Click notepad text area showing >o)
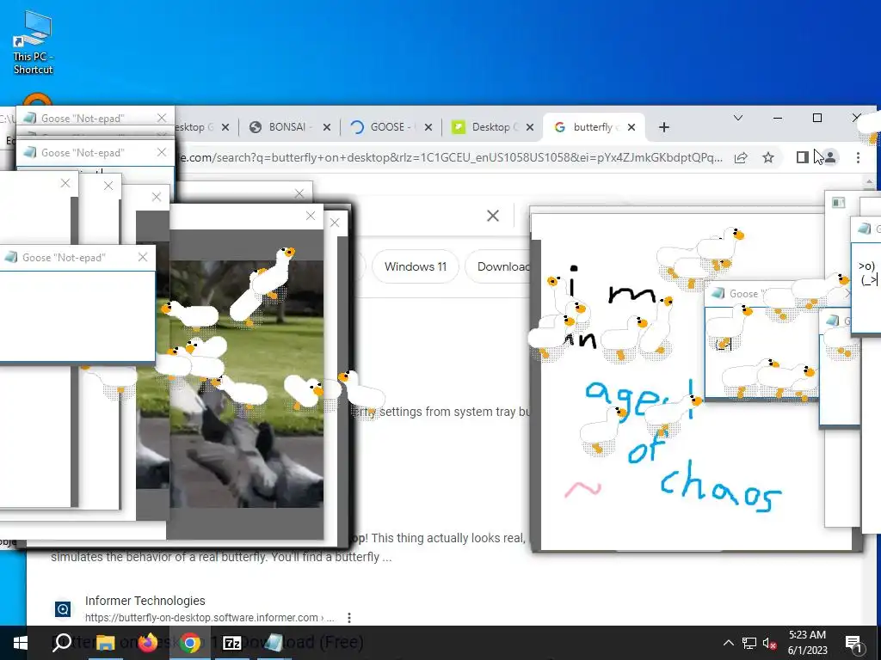The width and height of the screenshot is (881, 660). click(867, 287)
